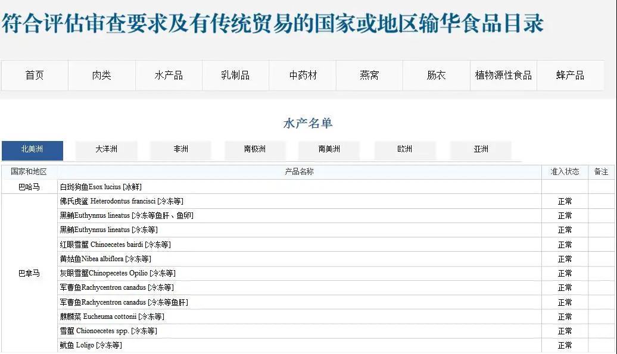Click the 巴拿马 country cell

[29, 274]
